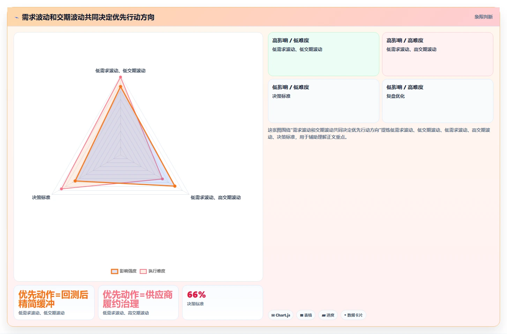
Task: Click the square icon in 表格 tag
Action: (301, 315)
